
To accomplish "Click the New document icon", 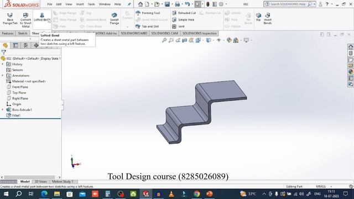I will click(147, 4).
